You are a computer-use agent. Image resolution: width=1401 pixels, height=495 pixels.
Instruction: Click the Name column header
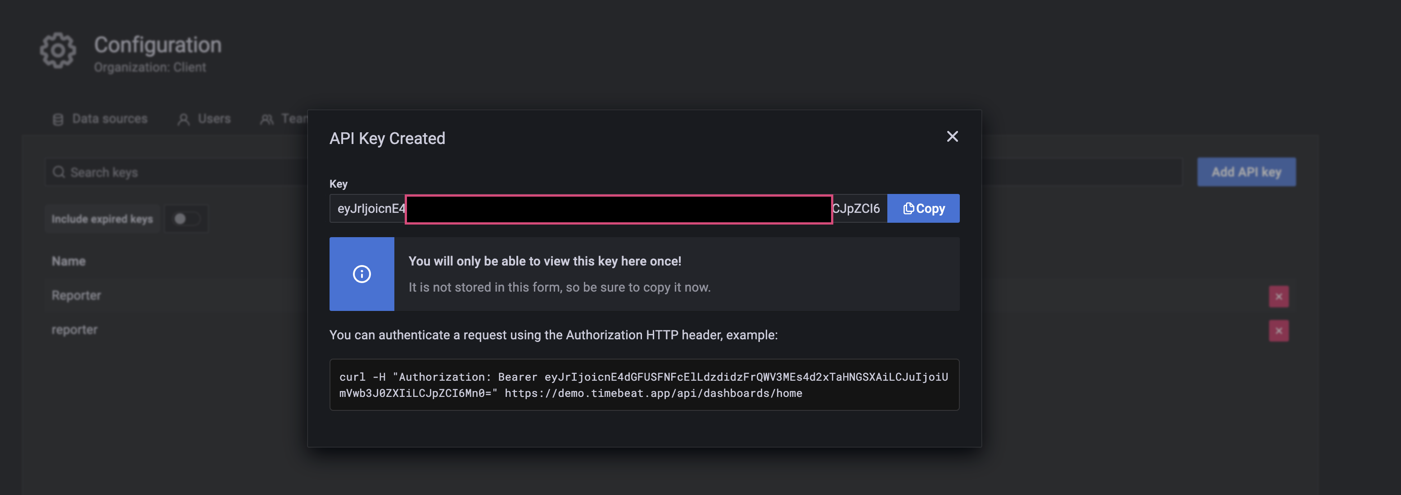tap(68, 261)
